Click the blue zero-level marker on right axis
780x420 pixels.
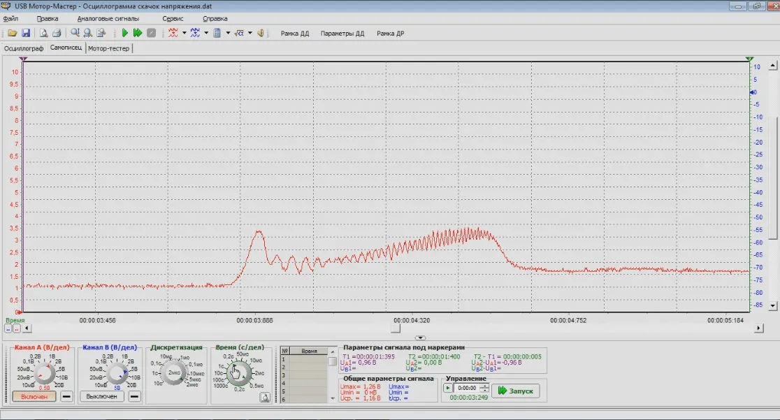click(752, 92)
